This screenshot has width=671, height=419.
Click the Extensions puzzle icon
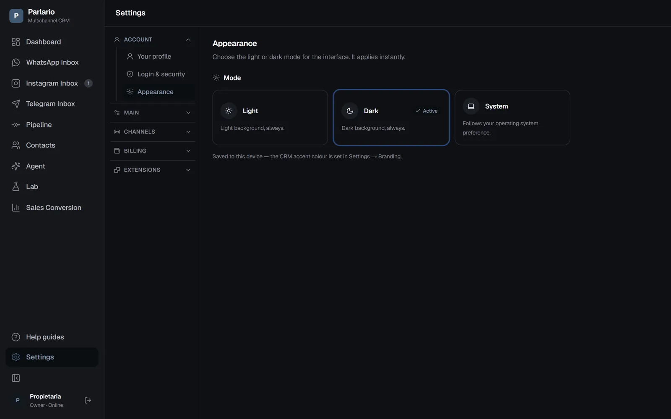tap(117, 170)
